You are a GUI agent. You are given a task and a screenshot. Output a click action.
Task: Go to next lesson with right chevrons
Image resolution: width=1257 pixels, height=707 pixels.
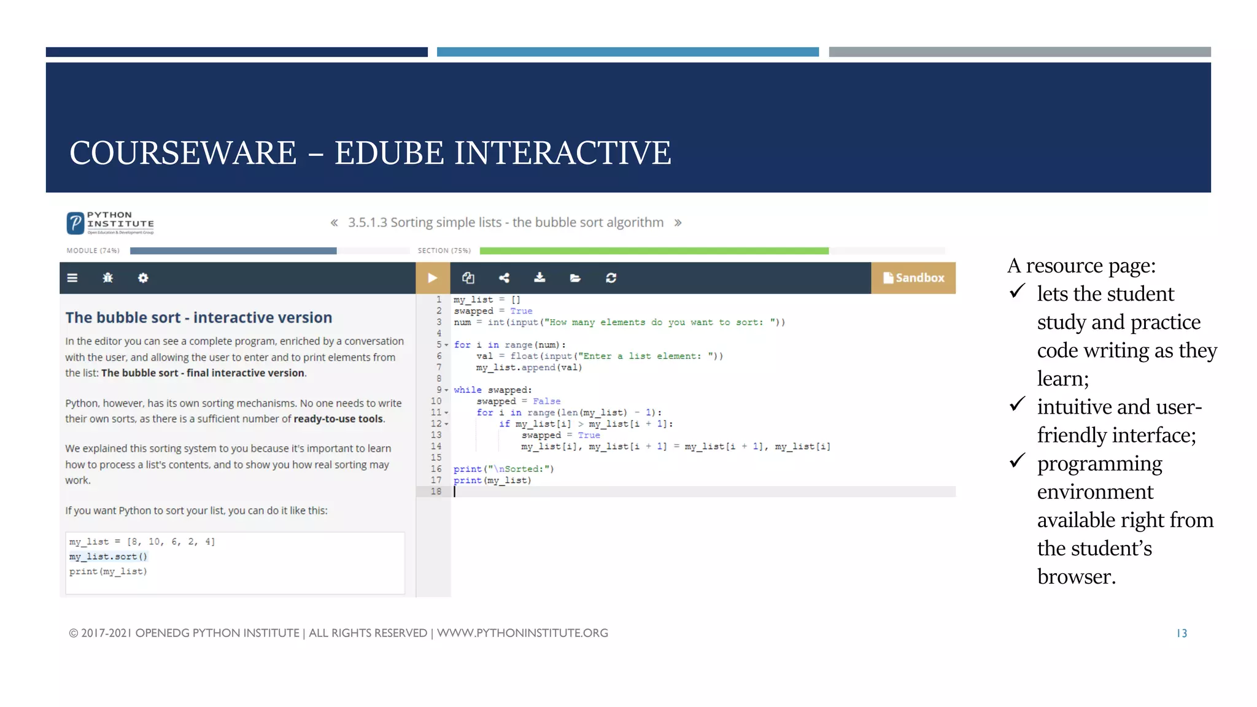click(678, 223)
